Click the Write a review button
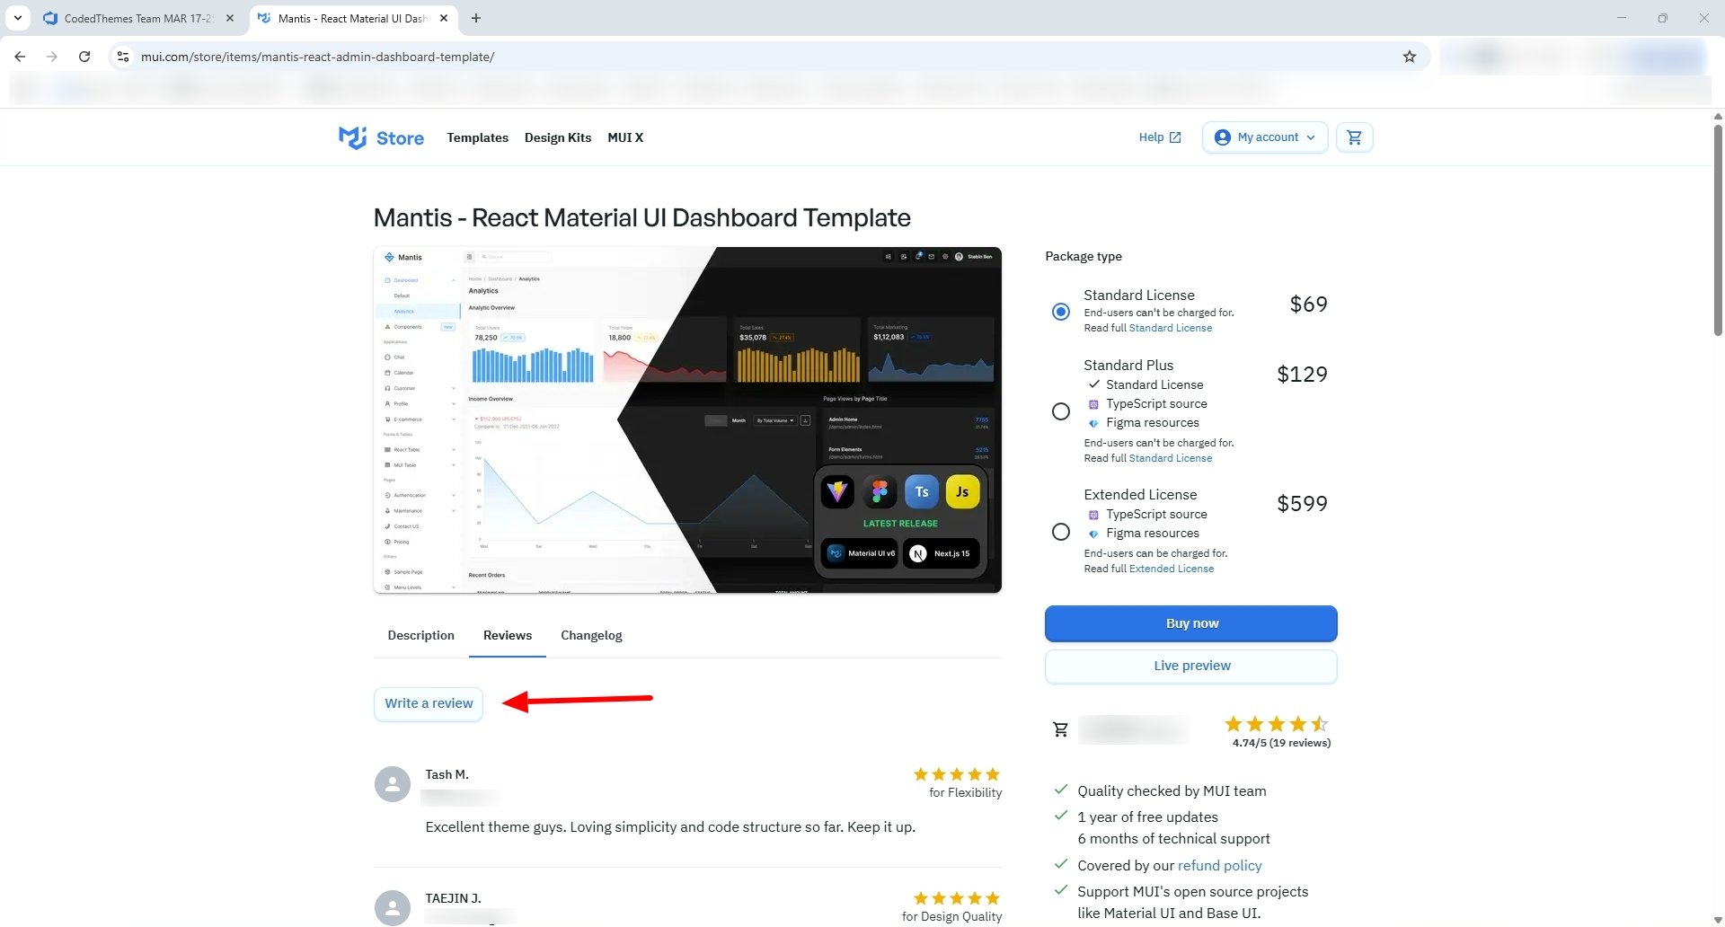The image size is (1725, 927). (x=429, y=703)
